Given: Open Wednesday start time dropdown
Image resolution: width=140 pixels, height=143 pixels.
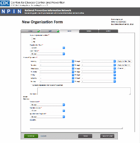Looking at the screenshot, I should click(57, 68).
